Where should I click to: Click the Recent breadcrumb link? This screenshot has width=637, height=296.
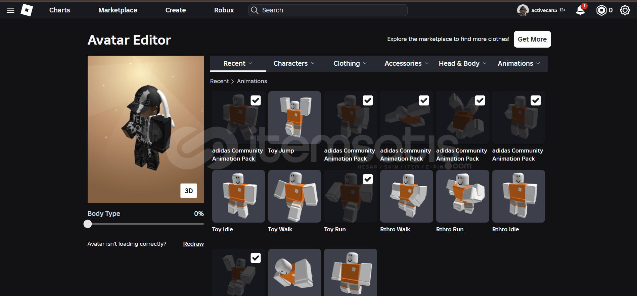click(x=220, y=81)
